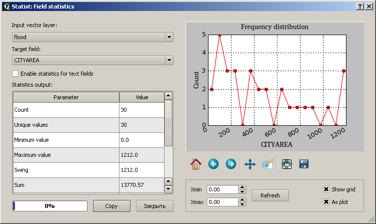
Task: Save the figure with floppy disk icon
Action: point(304,164)
